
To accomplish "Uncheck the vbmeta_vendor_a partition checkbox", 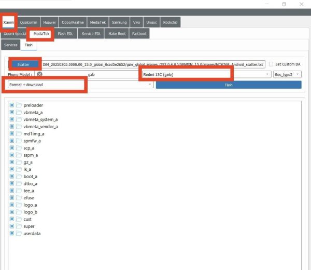I will (12, 126).
